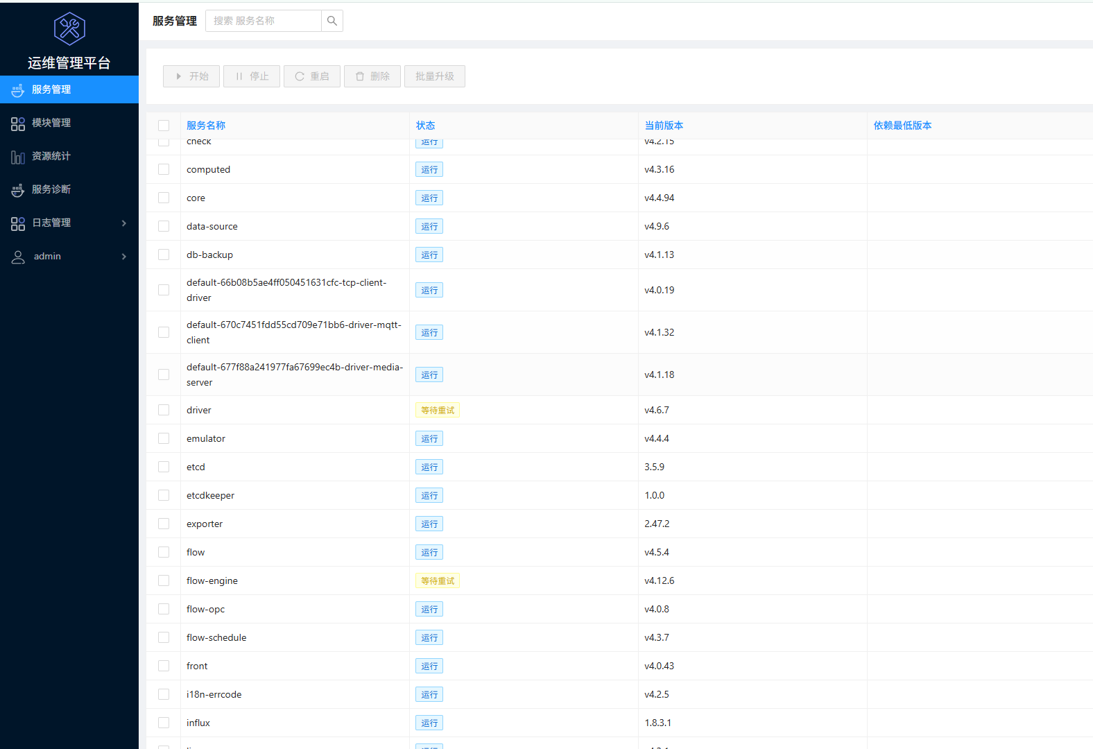The height and width of the screenshot is (749, 1093).
Task: Click the 重启 button
Action: pyautogui.click(x=312, y=76)
